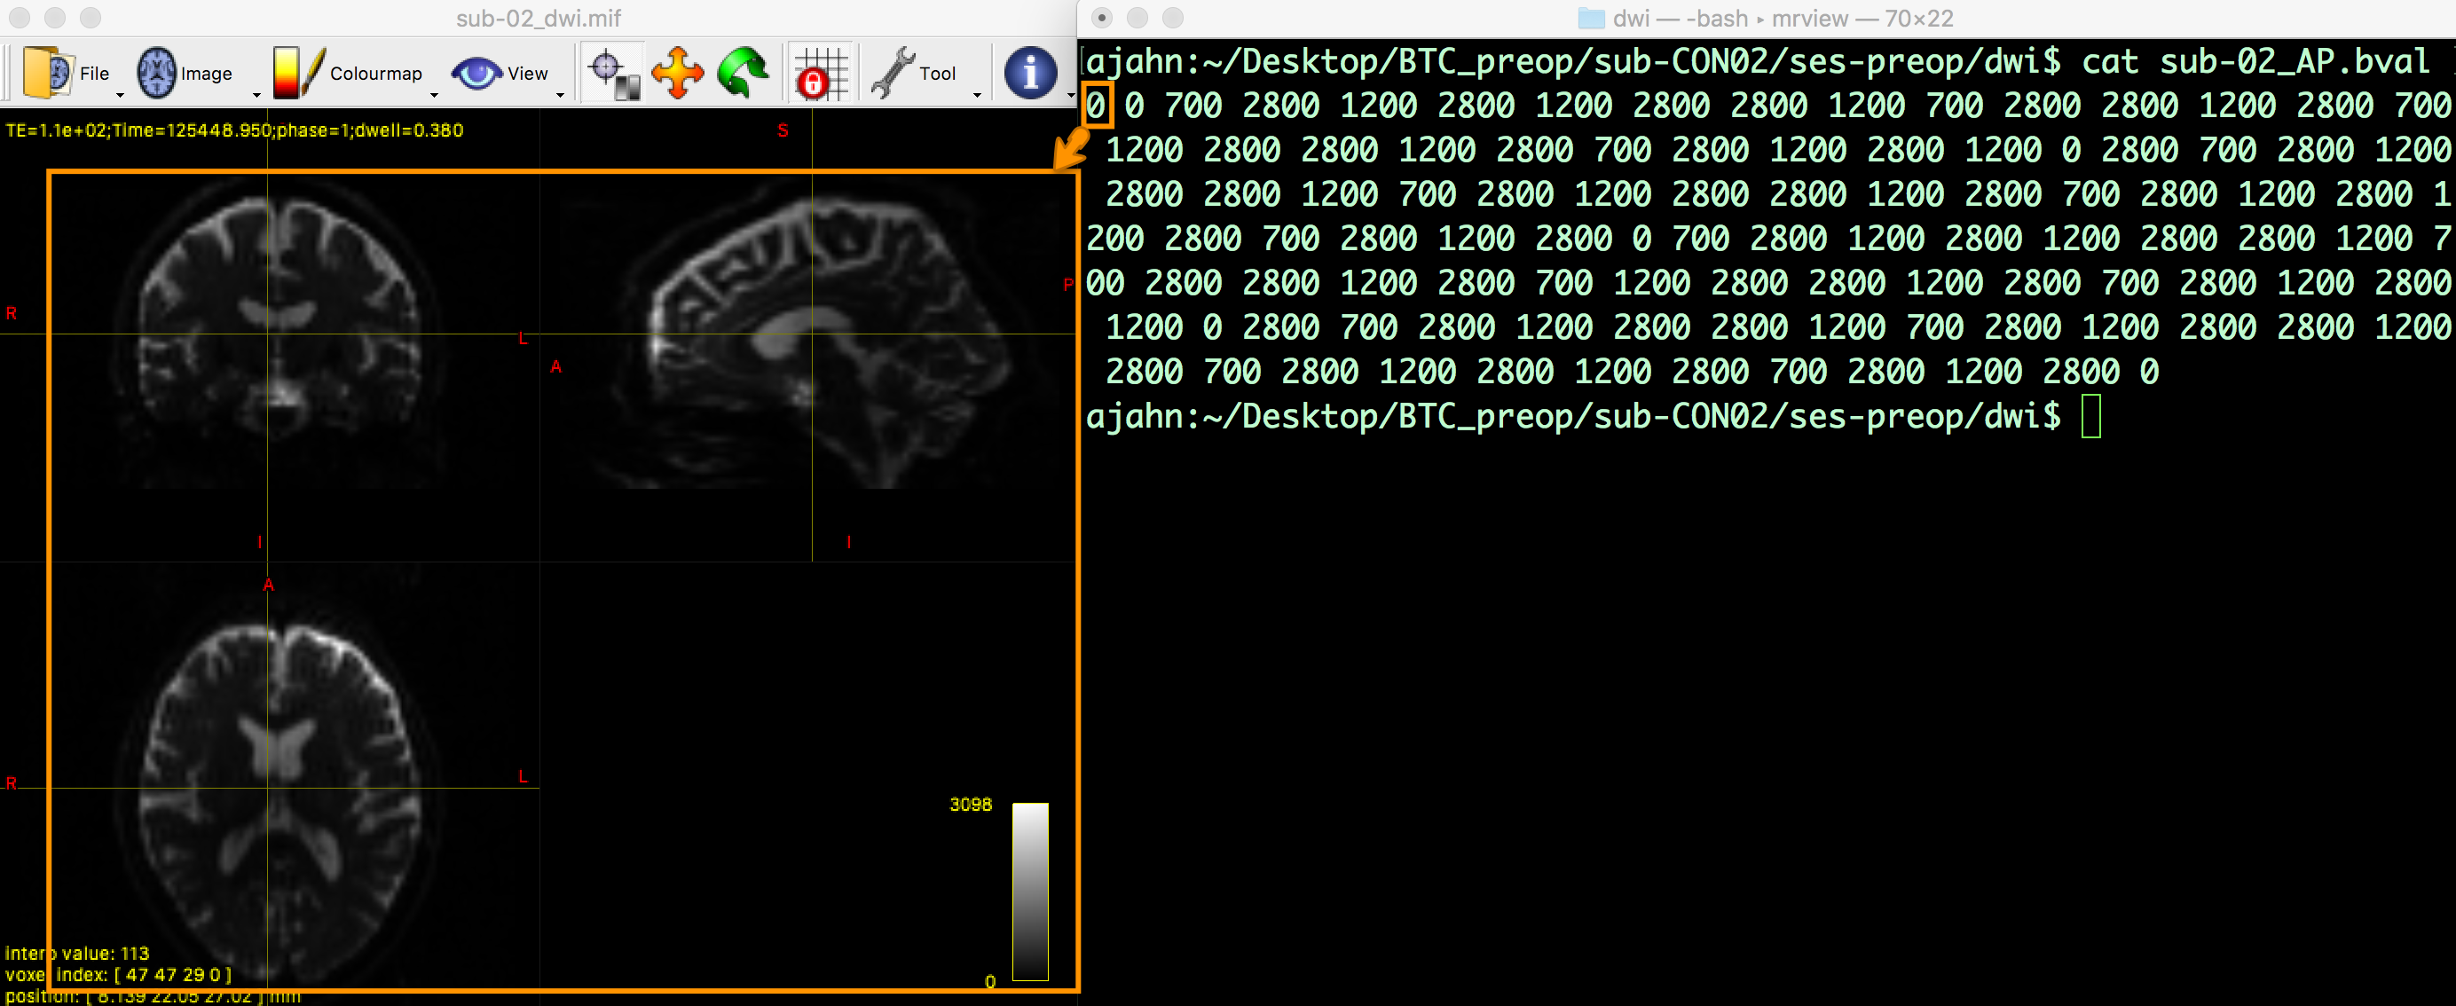Click the Image menu brain icon
Viewport: 2456px width, 1006px height.
pyautogui.click(x=156, y=73)
